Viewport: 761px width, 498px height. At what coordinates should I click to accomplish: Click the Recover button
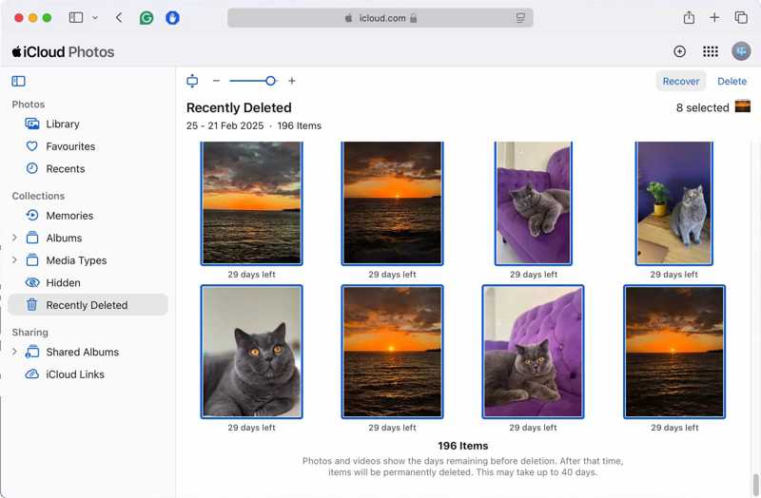pos(681,82)
